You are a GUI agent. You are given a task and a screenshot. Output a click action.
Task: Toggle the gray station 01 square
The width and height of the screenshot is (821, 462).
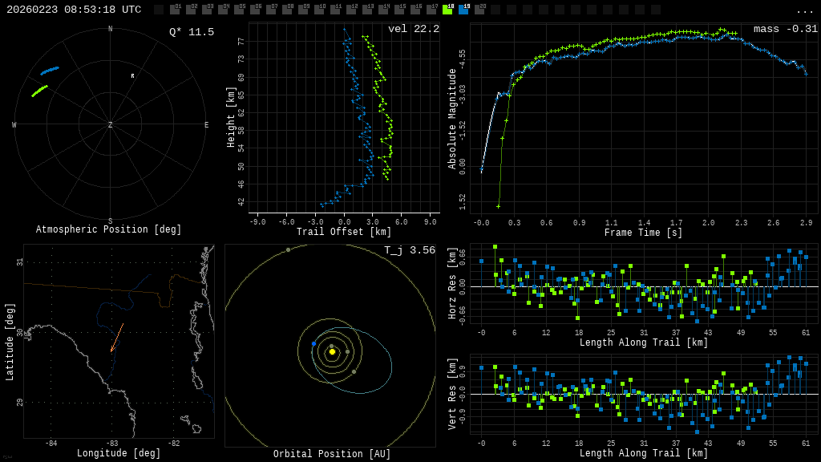click(175, 10)
